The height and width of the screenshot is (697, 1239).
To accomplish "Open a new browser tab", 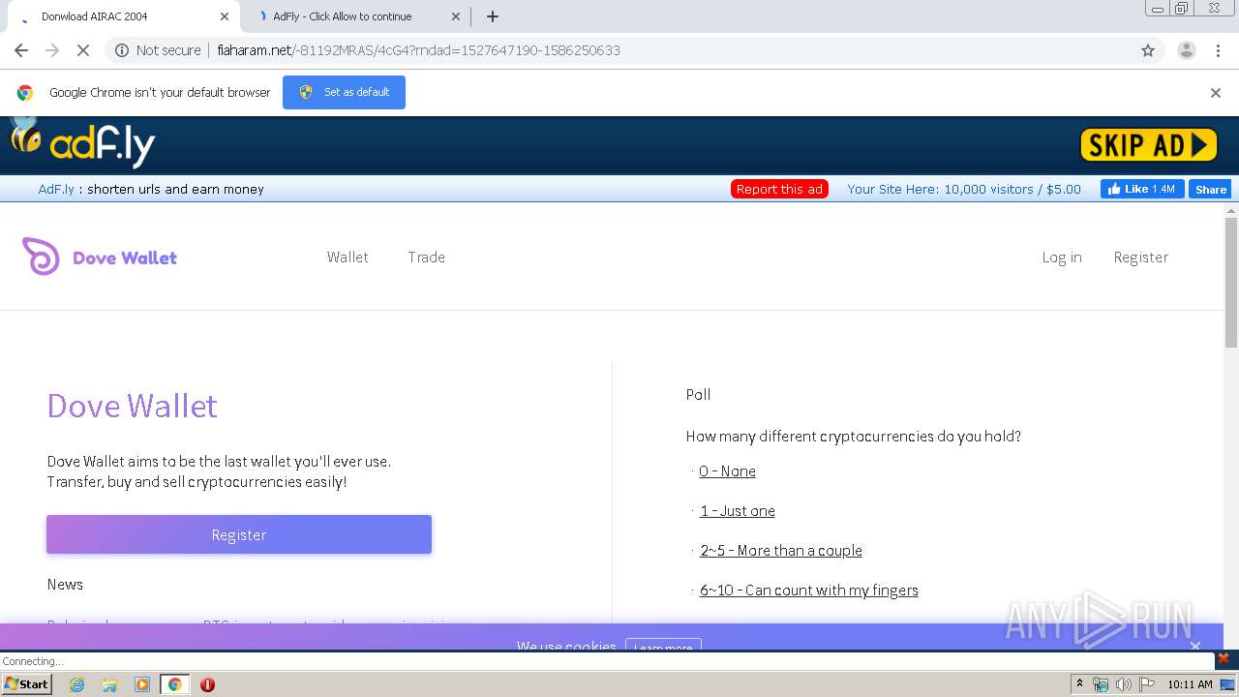I will pos(493,16).
